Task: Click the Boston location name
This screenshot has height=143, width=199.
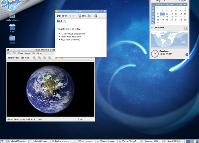Action: tap(164, 51)
